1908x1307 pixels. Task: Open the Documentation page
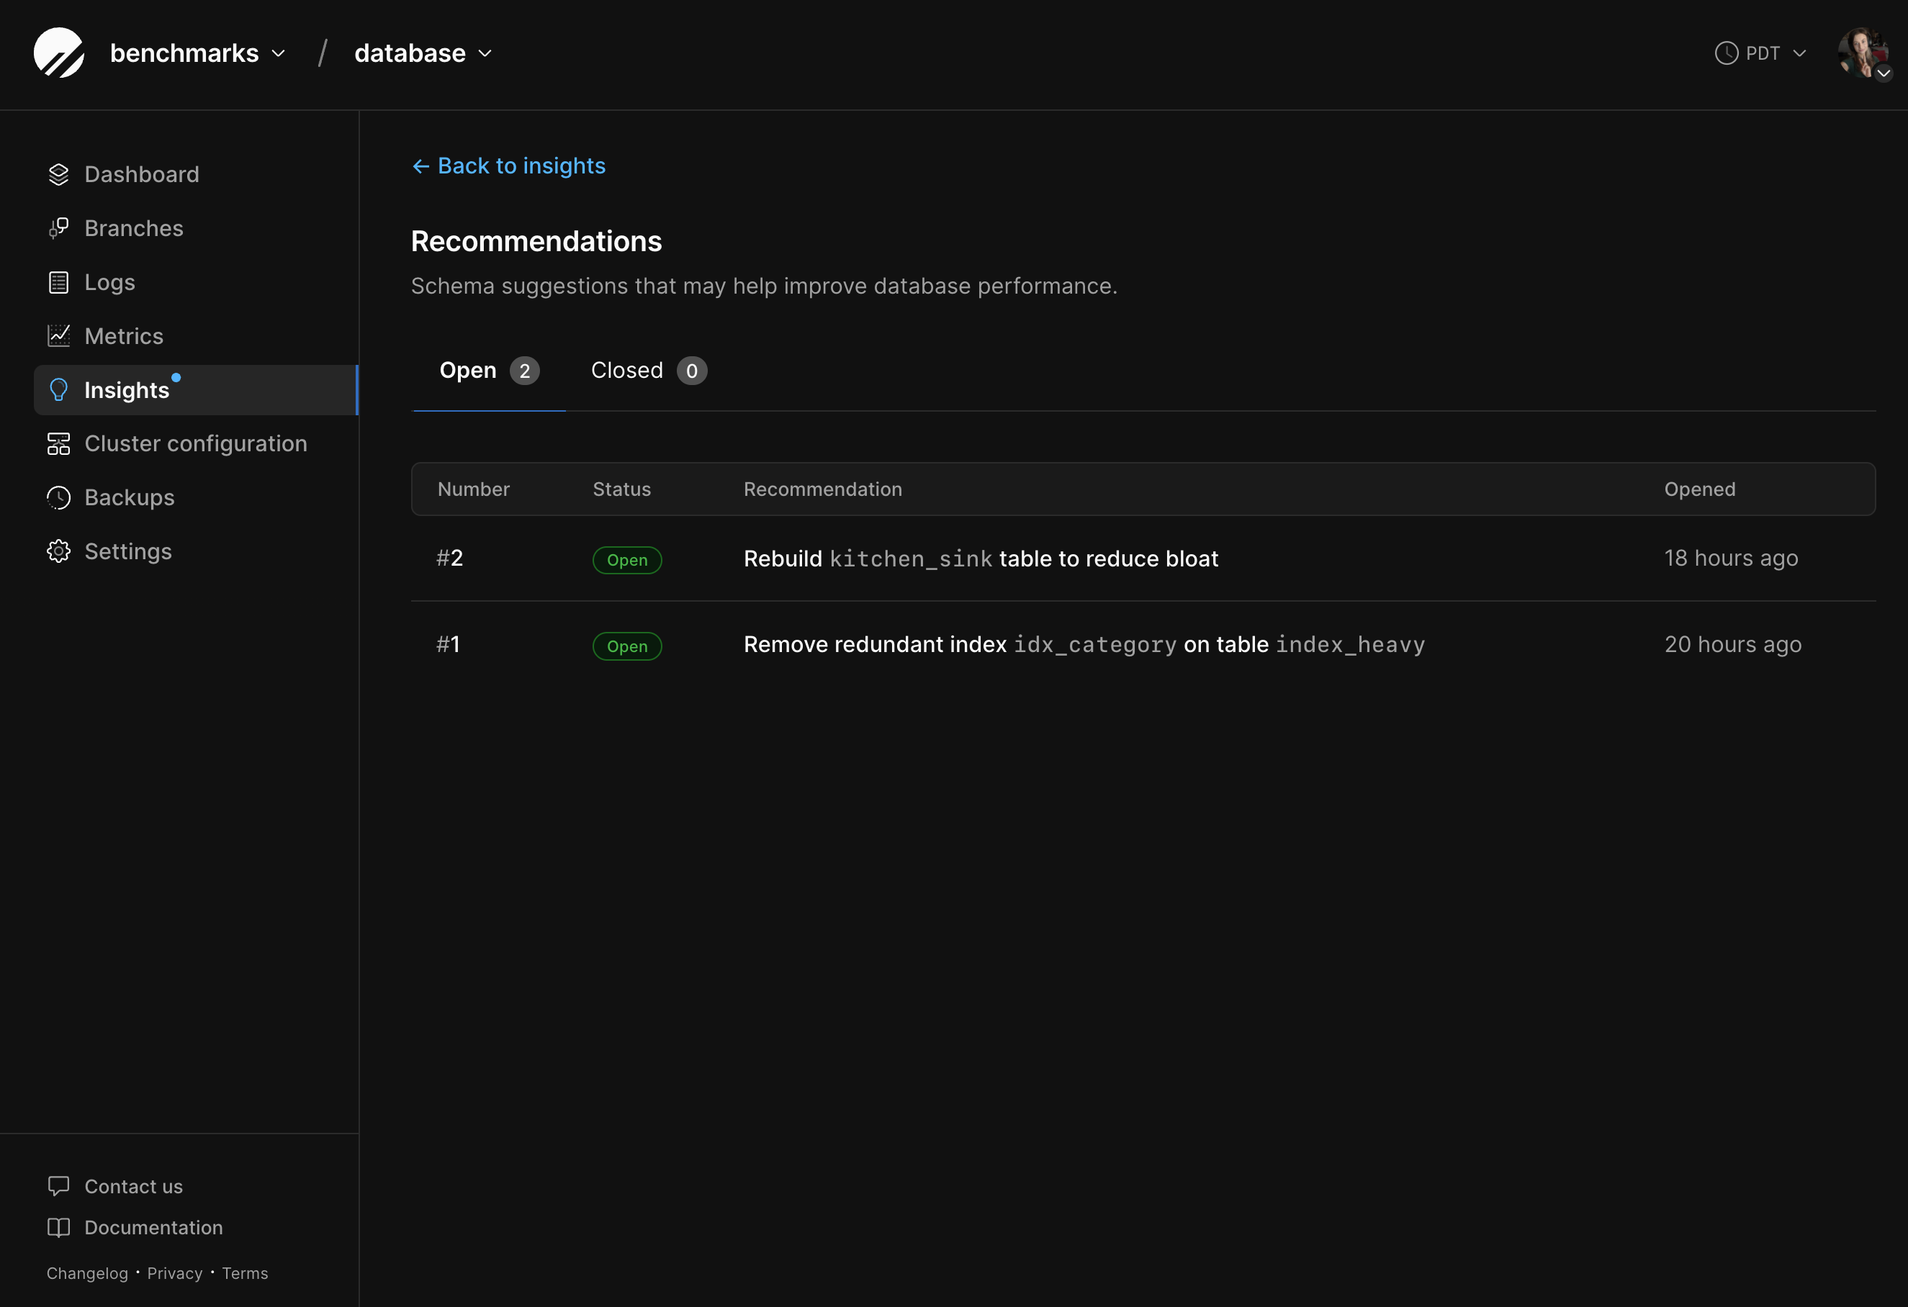(153, 1227)
